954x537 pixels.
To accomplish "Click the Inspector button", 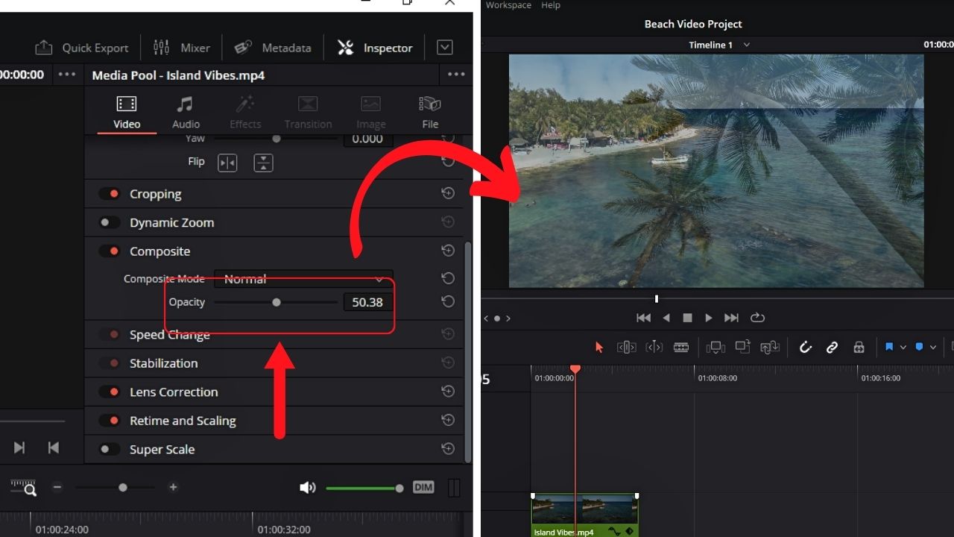I will (375, 47).
